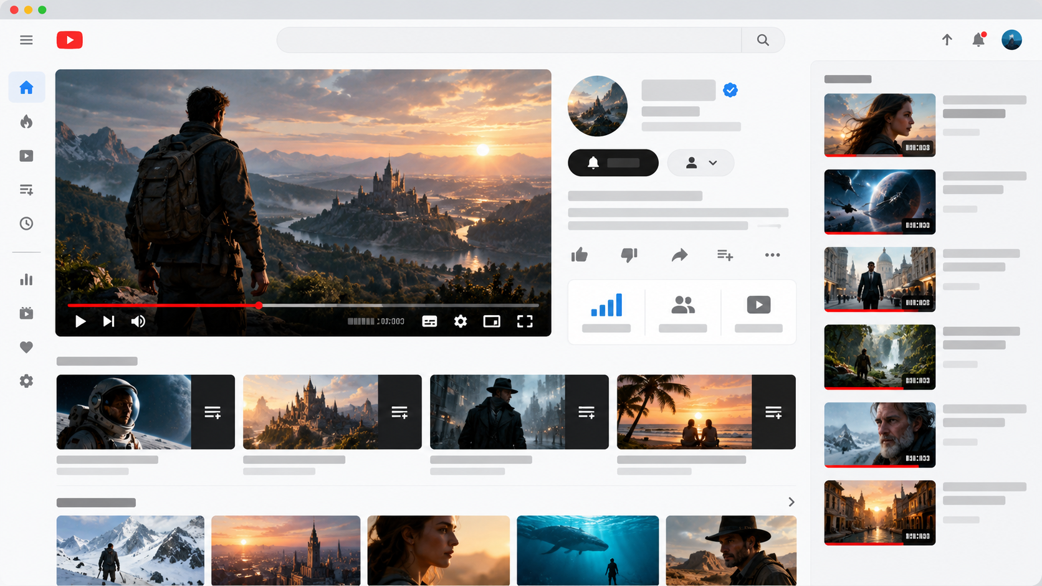The image size is (1042, 586).
Task: Select the people group tab
Action: (x=683, y=312)
